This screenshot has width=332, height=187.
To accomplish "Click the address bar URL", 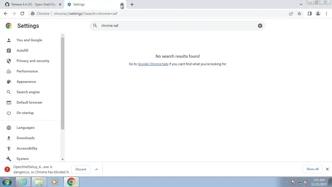I will [x=86, y=14].
